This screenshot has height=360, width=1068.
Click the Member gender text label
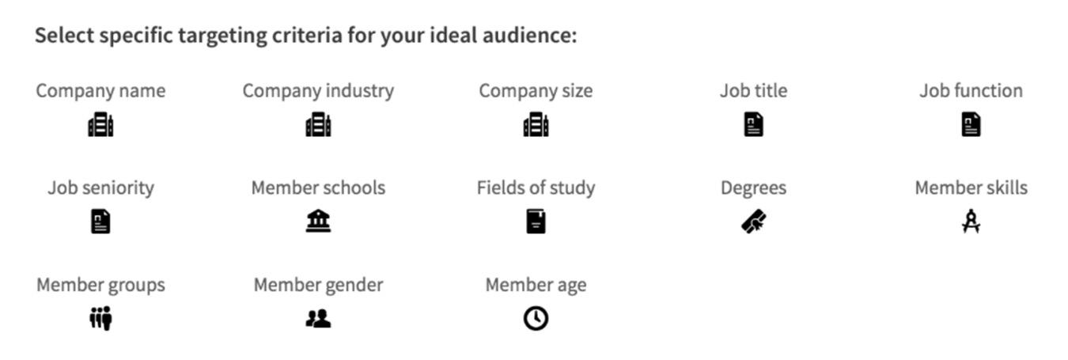(x=318, y=285)
